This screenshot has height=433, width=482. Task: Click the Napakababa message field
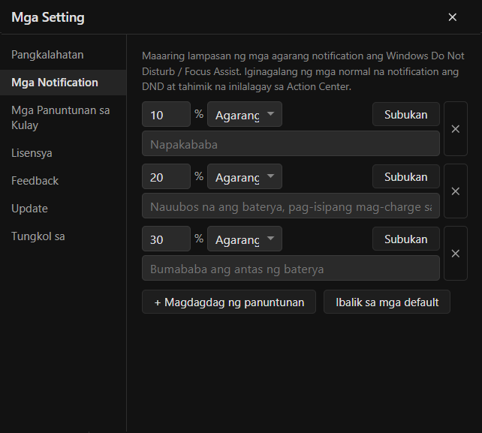click(291, 143)
